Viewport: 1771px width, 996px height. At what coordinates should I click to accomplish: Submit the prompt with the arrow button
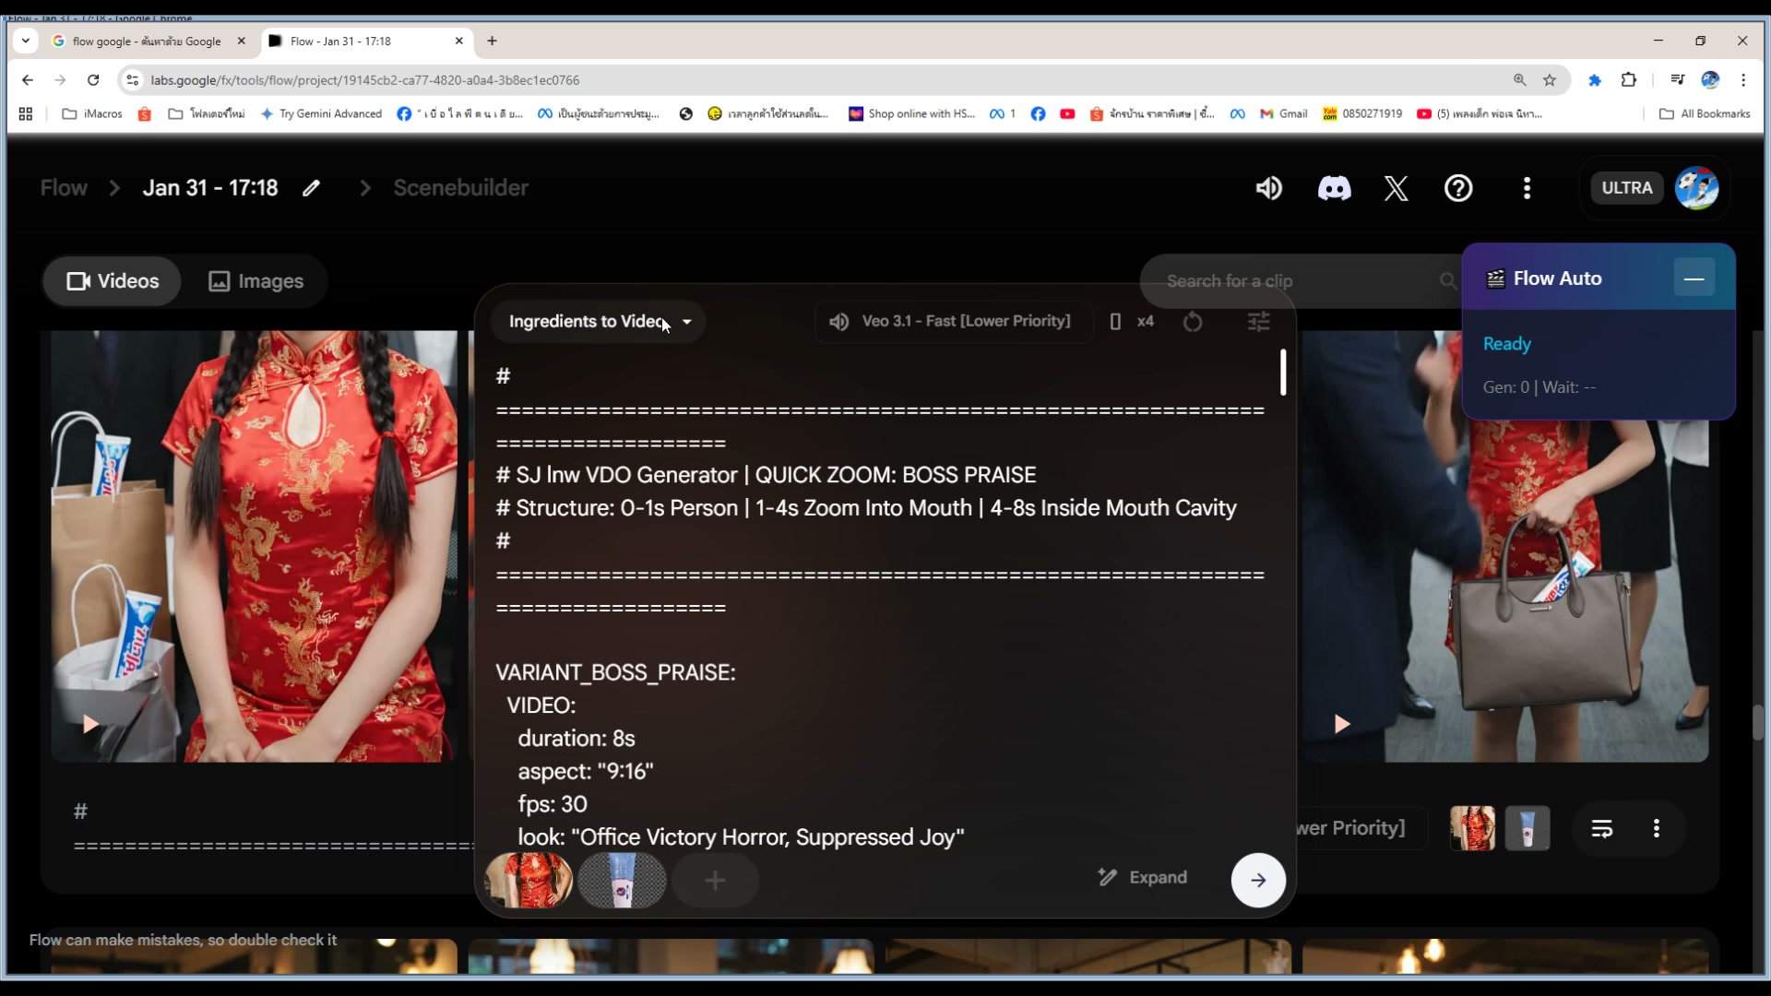(1257, 880)
